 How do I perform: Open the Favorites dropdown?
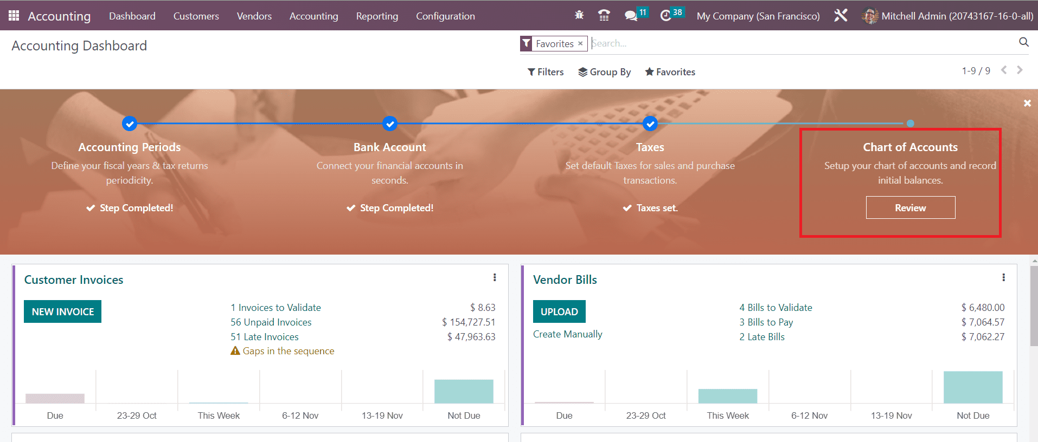(x=670, y=72)
